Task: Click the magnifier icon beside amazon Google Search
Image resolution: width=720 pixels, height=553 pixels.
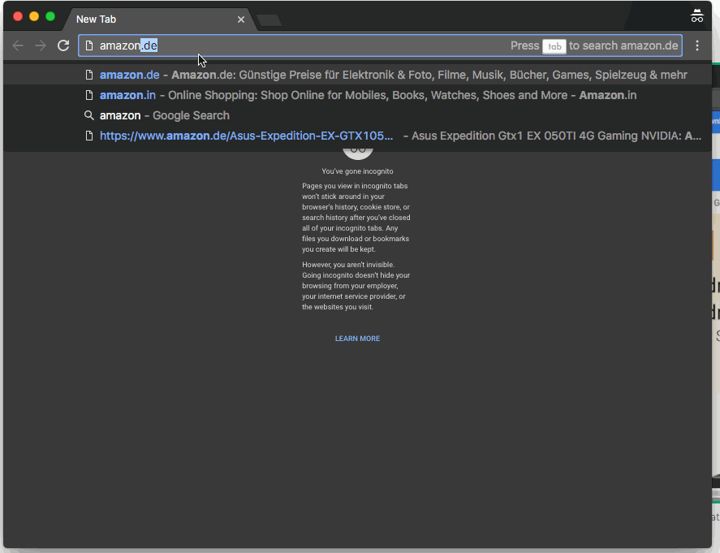Action: tap(89, 115)
